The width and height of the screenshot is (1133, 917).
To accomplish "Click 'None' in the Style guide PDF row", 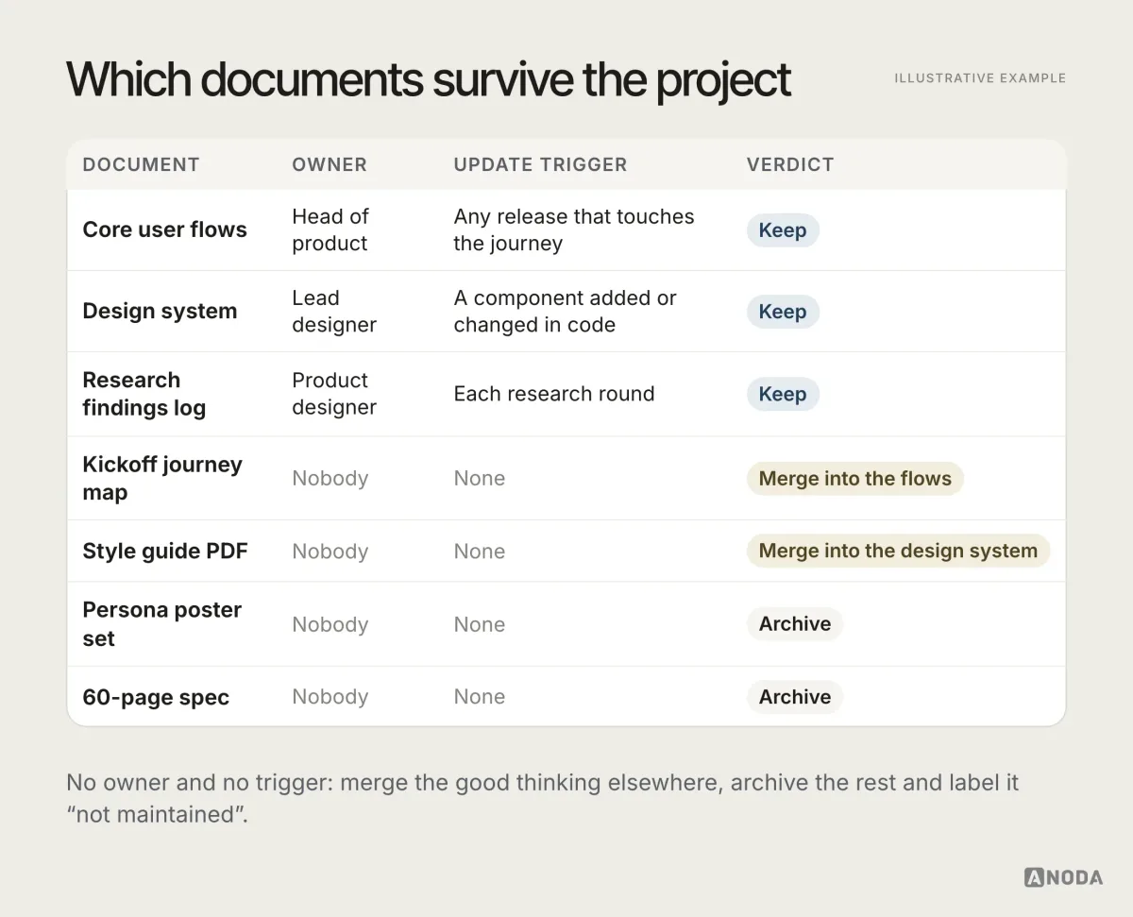I will pos(480,552).
